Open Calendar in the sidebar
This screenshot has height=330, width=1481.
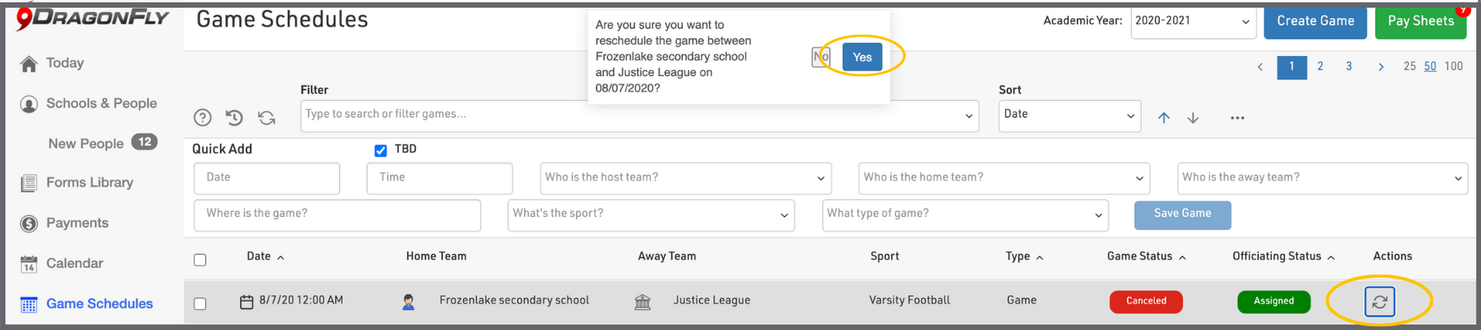pos(74,264)
